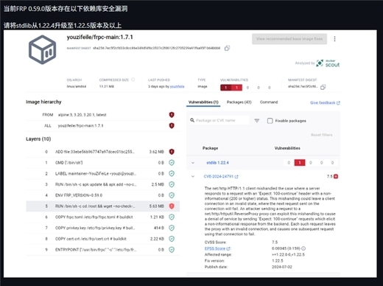Click the filter icon beside the search box

coord(257,121)
